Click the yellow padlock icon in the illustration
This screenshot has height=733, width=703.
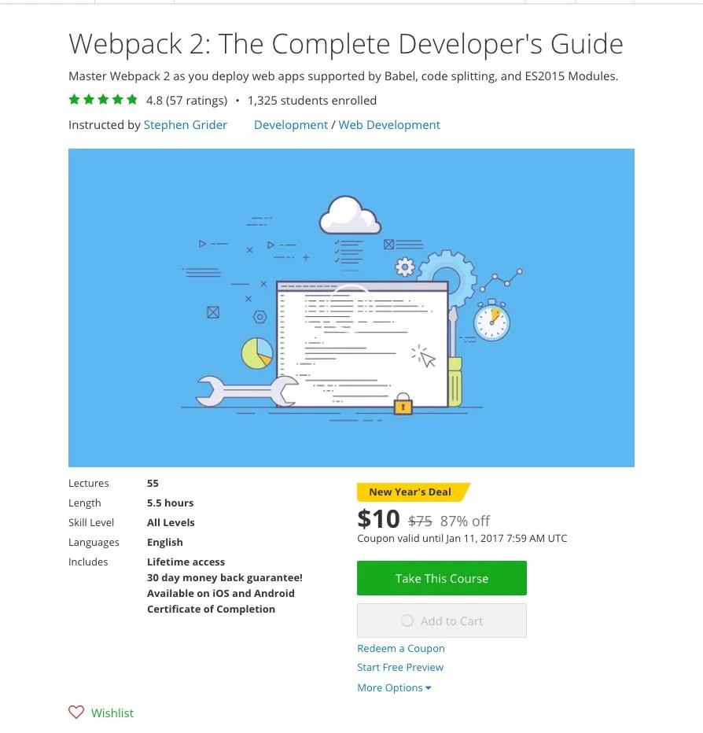click(x=403, y=404)
